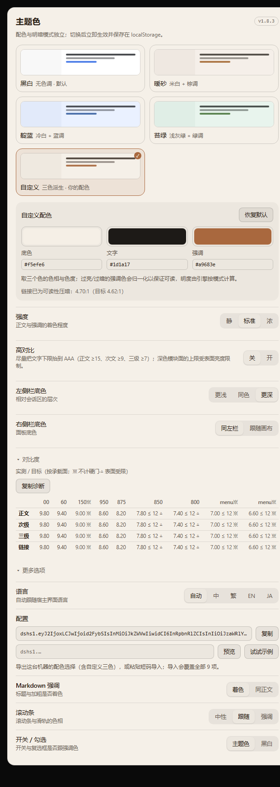
Task: Click the #a9683e hex input field
Action: coord(233,264)
